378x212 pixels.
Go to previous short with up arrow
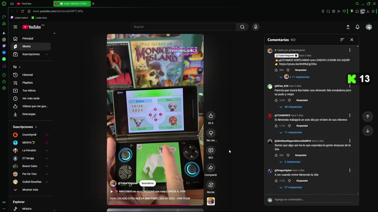point(368,116)
